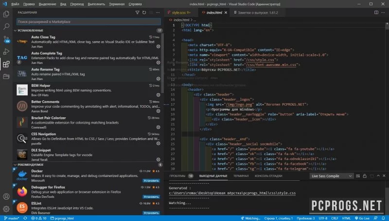
Task: Change the UTF-8 file encoding
Action: click(323, 218)
